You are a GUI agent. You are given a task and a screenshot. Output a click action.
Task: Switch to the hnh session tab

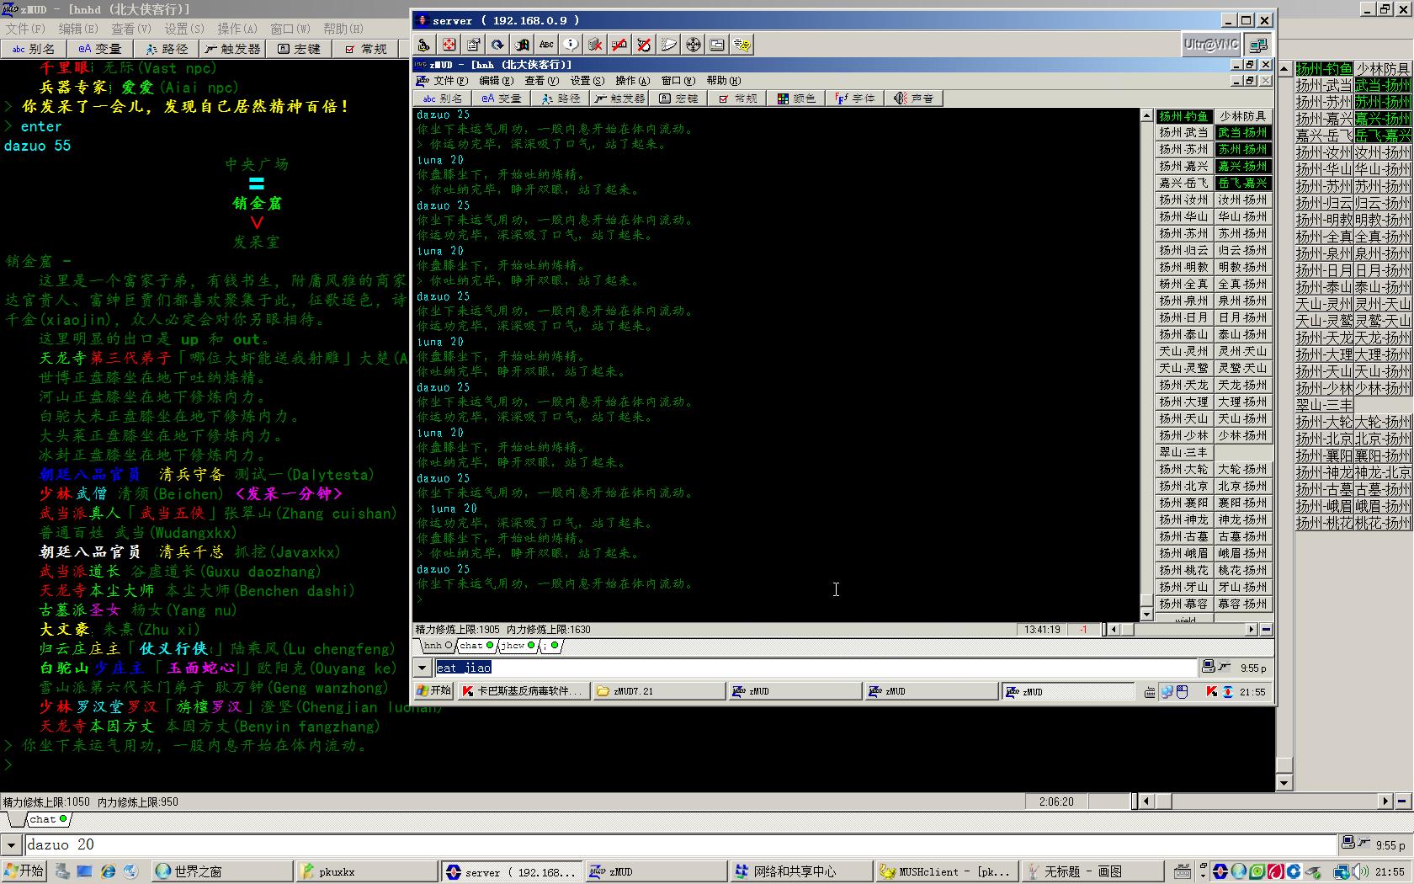438,646
